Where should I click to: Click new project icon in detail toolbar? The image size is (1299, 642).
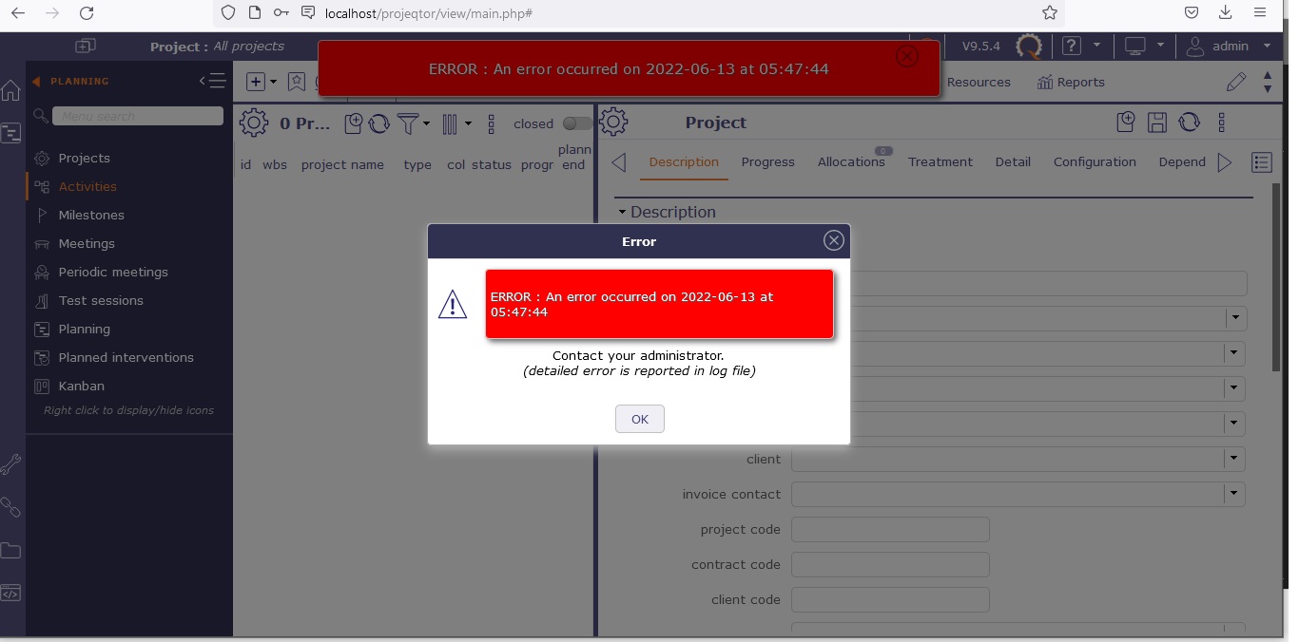1125,122
